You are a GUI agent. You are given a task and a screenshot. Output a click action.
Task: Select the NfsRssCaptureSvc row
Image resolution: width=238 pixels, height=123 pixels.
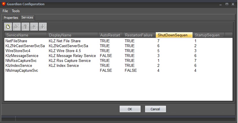pyautogui.click(x=118, y=61)
